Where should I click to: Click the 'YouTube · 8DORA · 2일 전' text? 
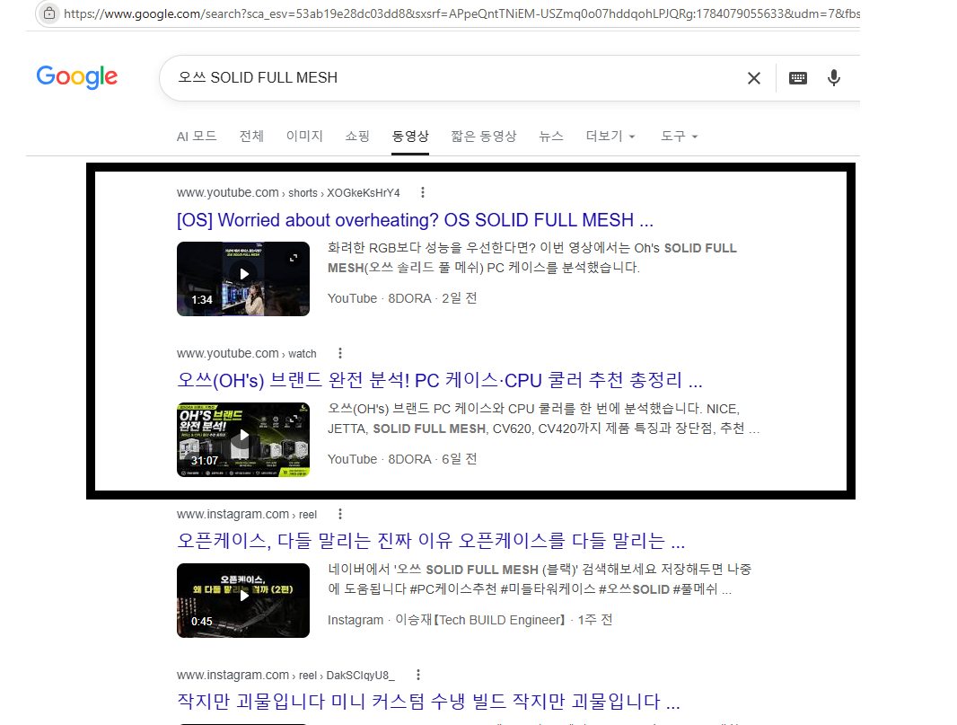[x=402, y=298]
